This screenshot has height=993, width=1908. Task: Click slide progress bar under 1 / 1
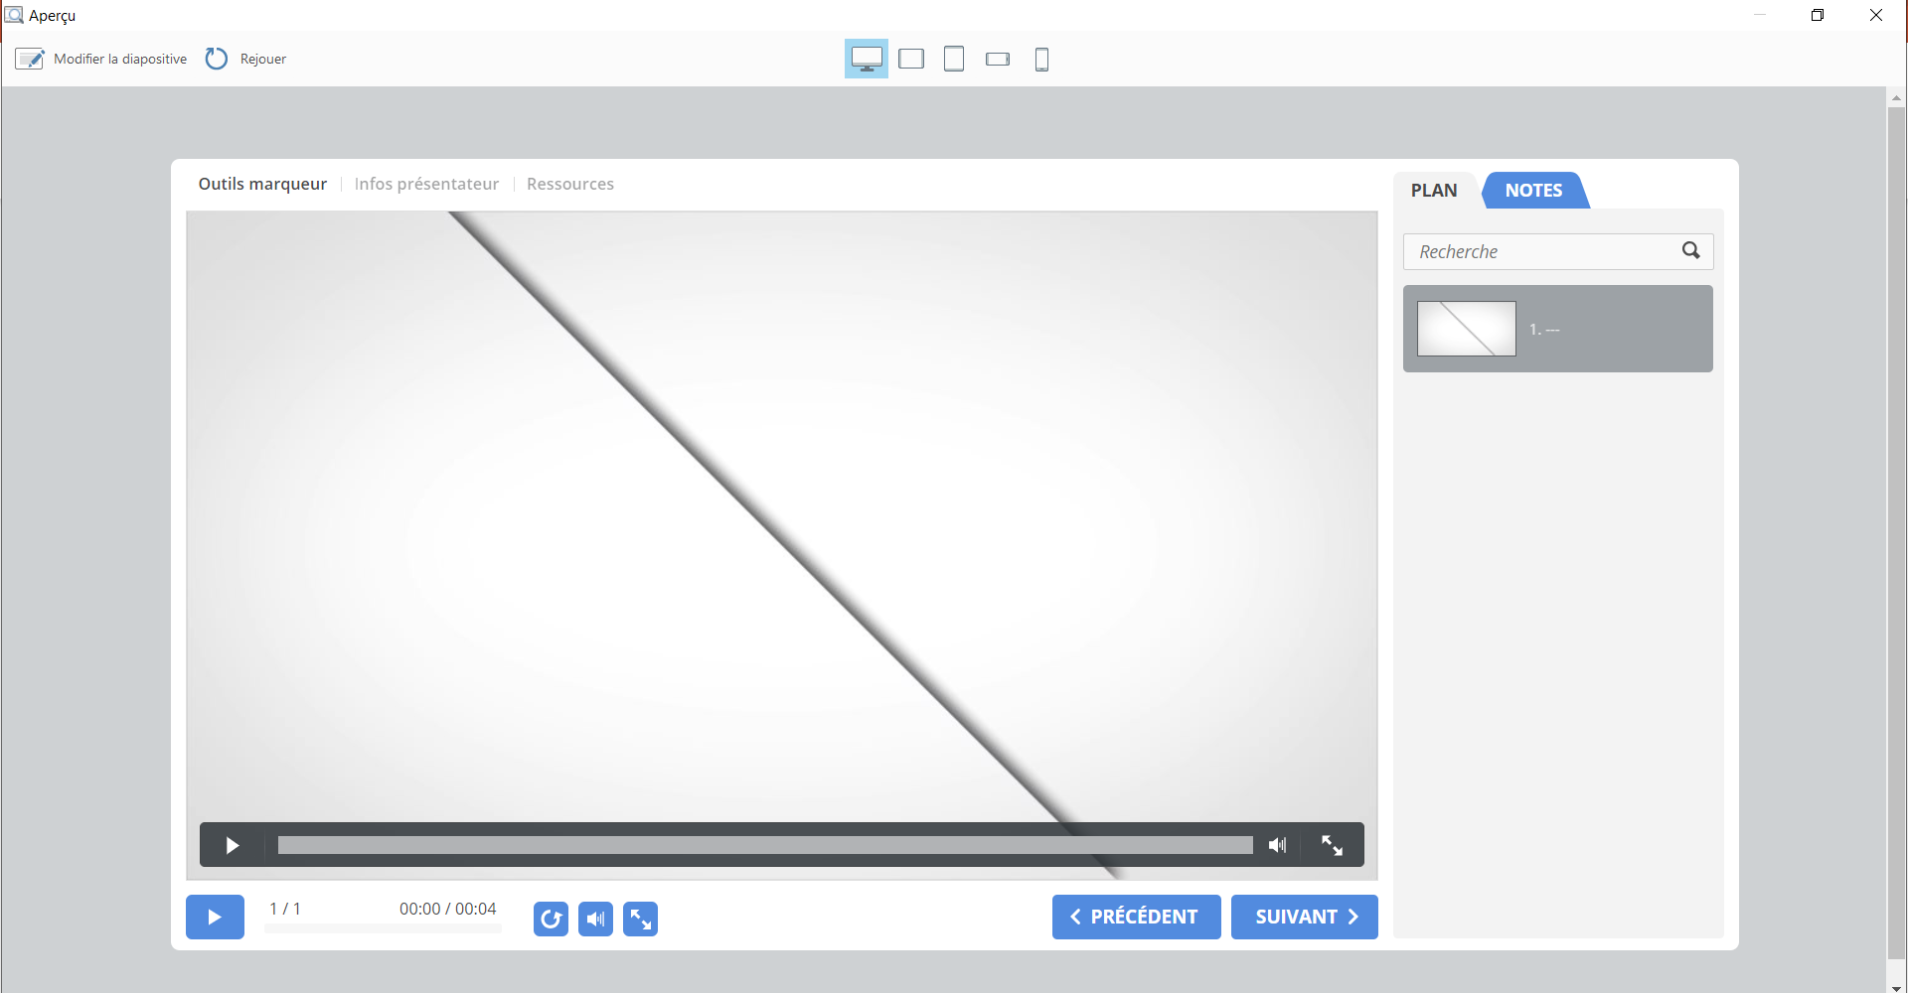384,929
